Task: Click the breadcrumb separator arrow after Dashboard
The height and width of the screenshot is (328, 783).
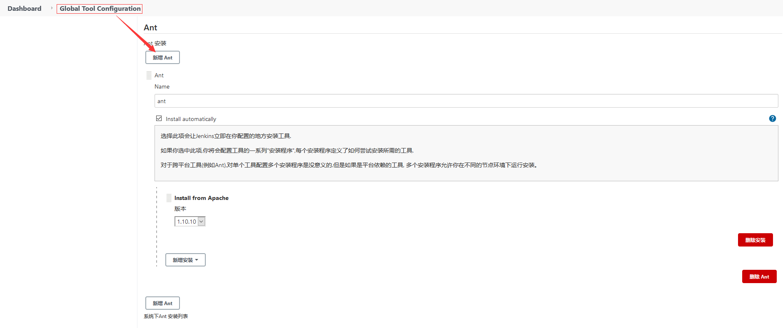Action: coord(52,8)
